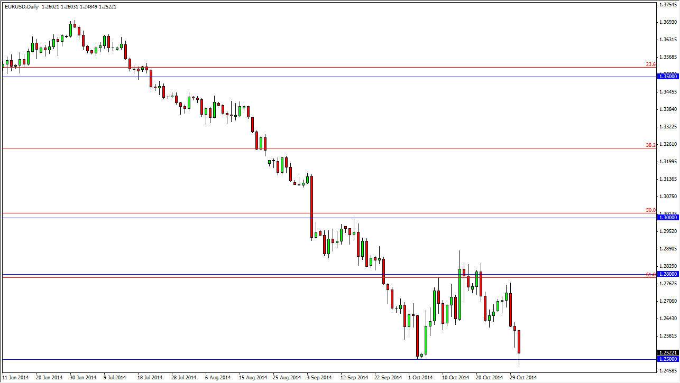
Task: Click the 23.6 Fibonacci level label
Action: [651, 64]
